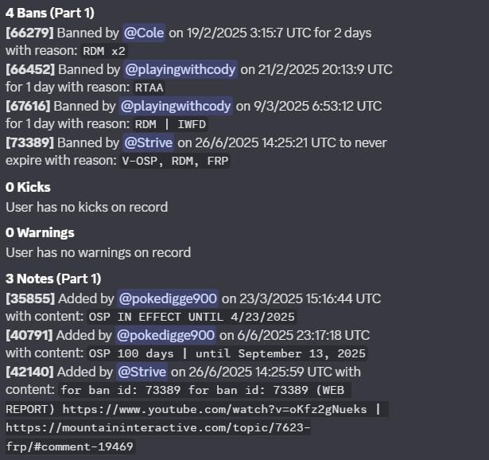Open @pokedigge900 mention in note 40791
489x460 pixels.
pos(165,335)
